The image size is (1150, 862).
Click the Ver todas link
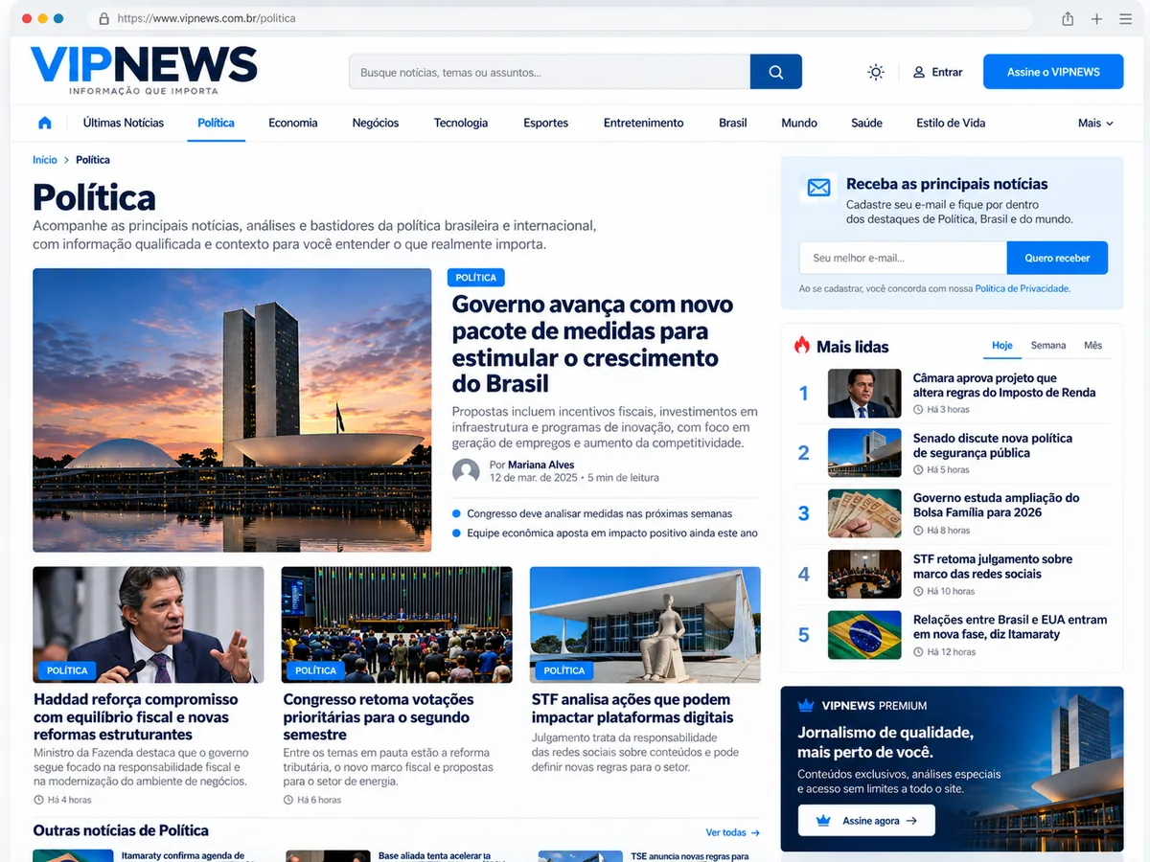[x=732, y=832]
